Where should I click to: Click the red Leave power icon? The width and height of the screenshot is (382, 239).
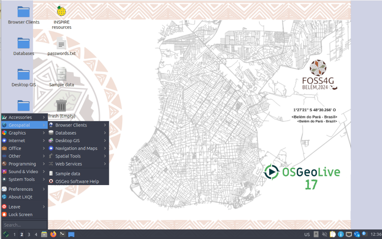point(4,207)
